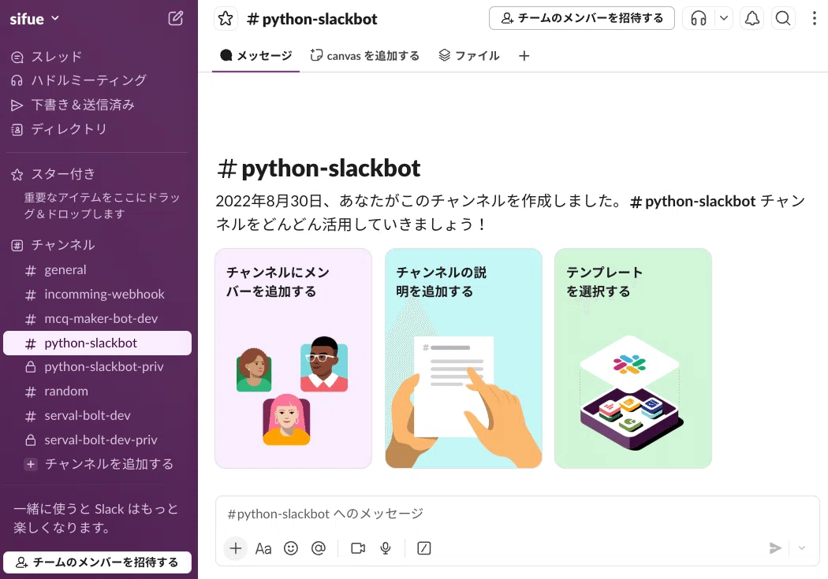Open ハドルミーティング in sidebar

tap(99, 80)
